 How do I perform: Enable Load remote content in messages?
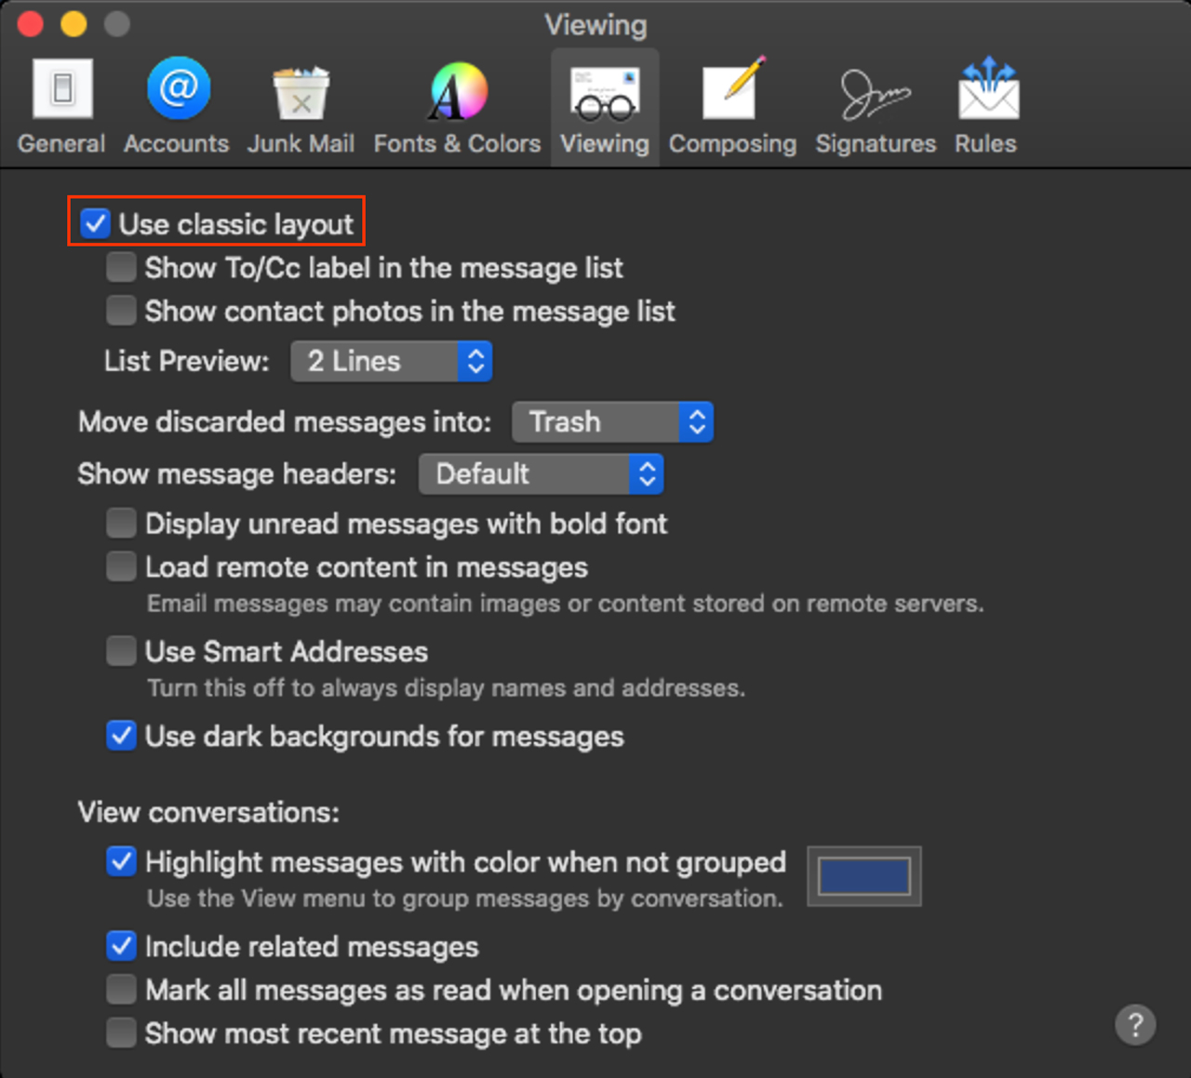121,566
